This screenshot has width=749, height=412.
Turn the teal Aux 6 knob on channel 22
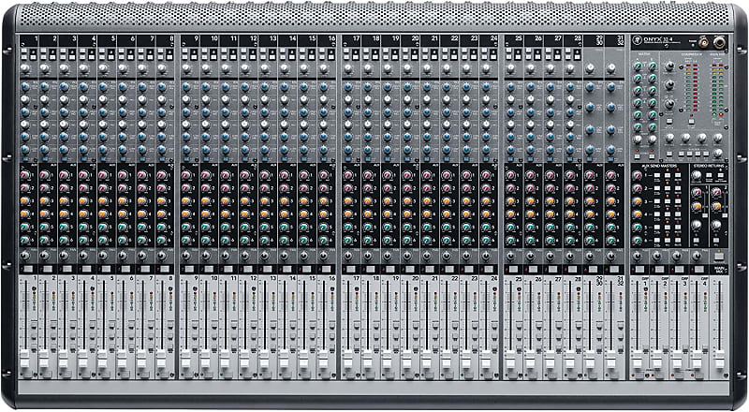click(447, 240)
